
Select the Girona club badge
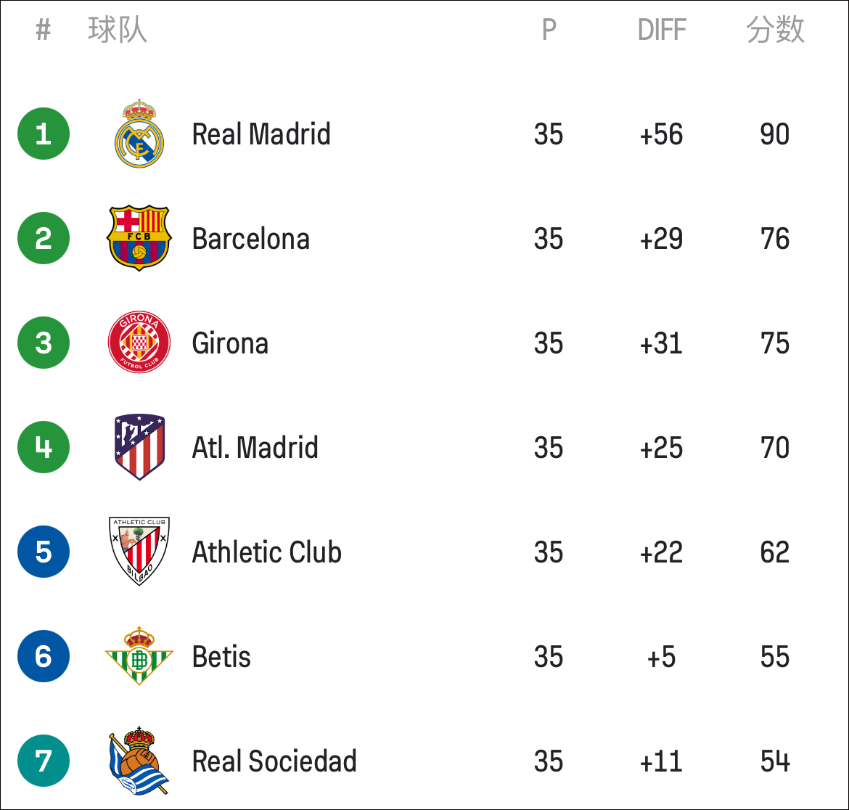[139, 342]
